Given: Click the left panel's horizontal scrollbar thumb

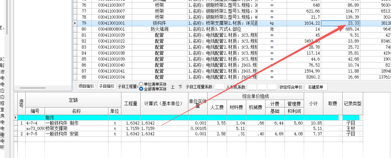Looking at the screenshot, I should coord(32,88).
